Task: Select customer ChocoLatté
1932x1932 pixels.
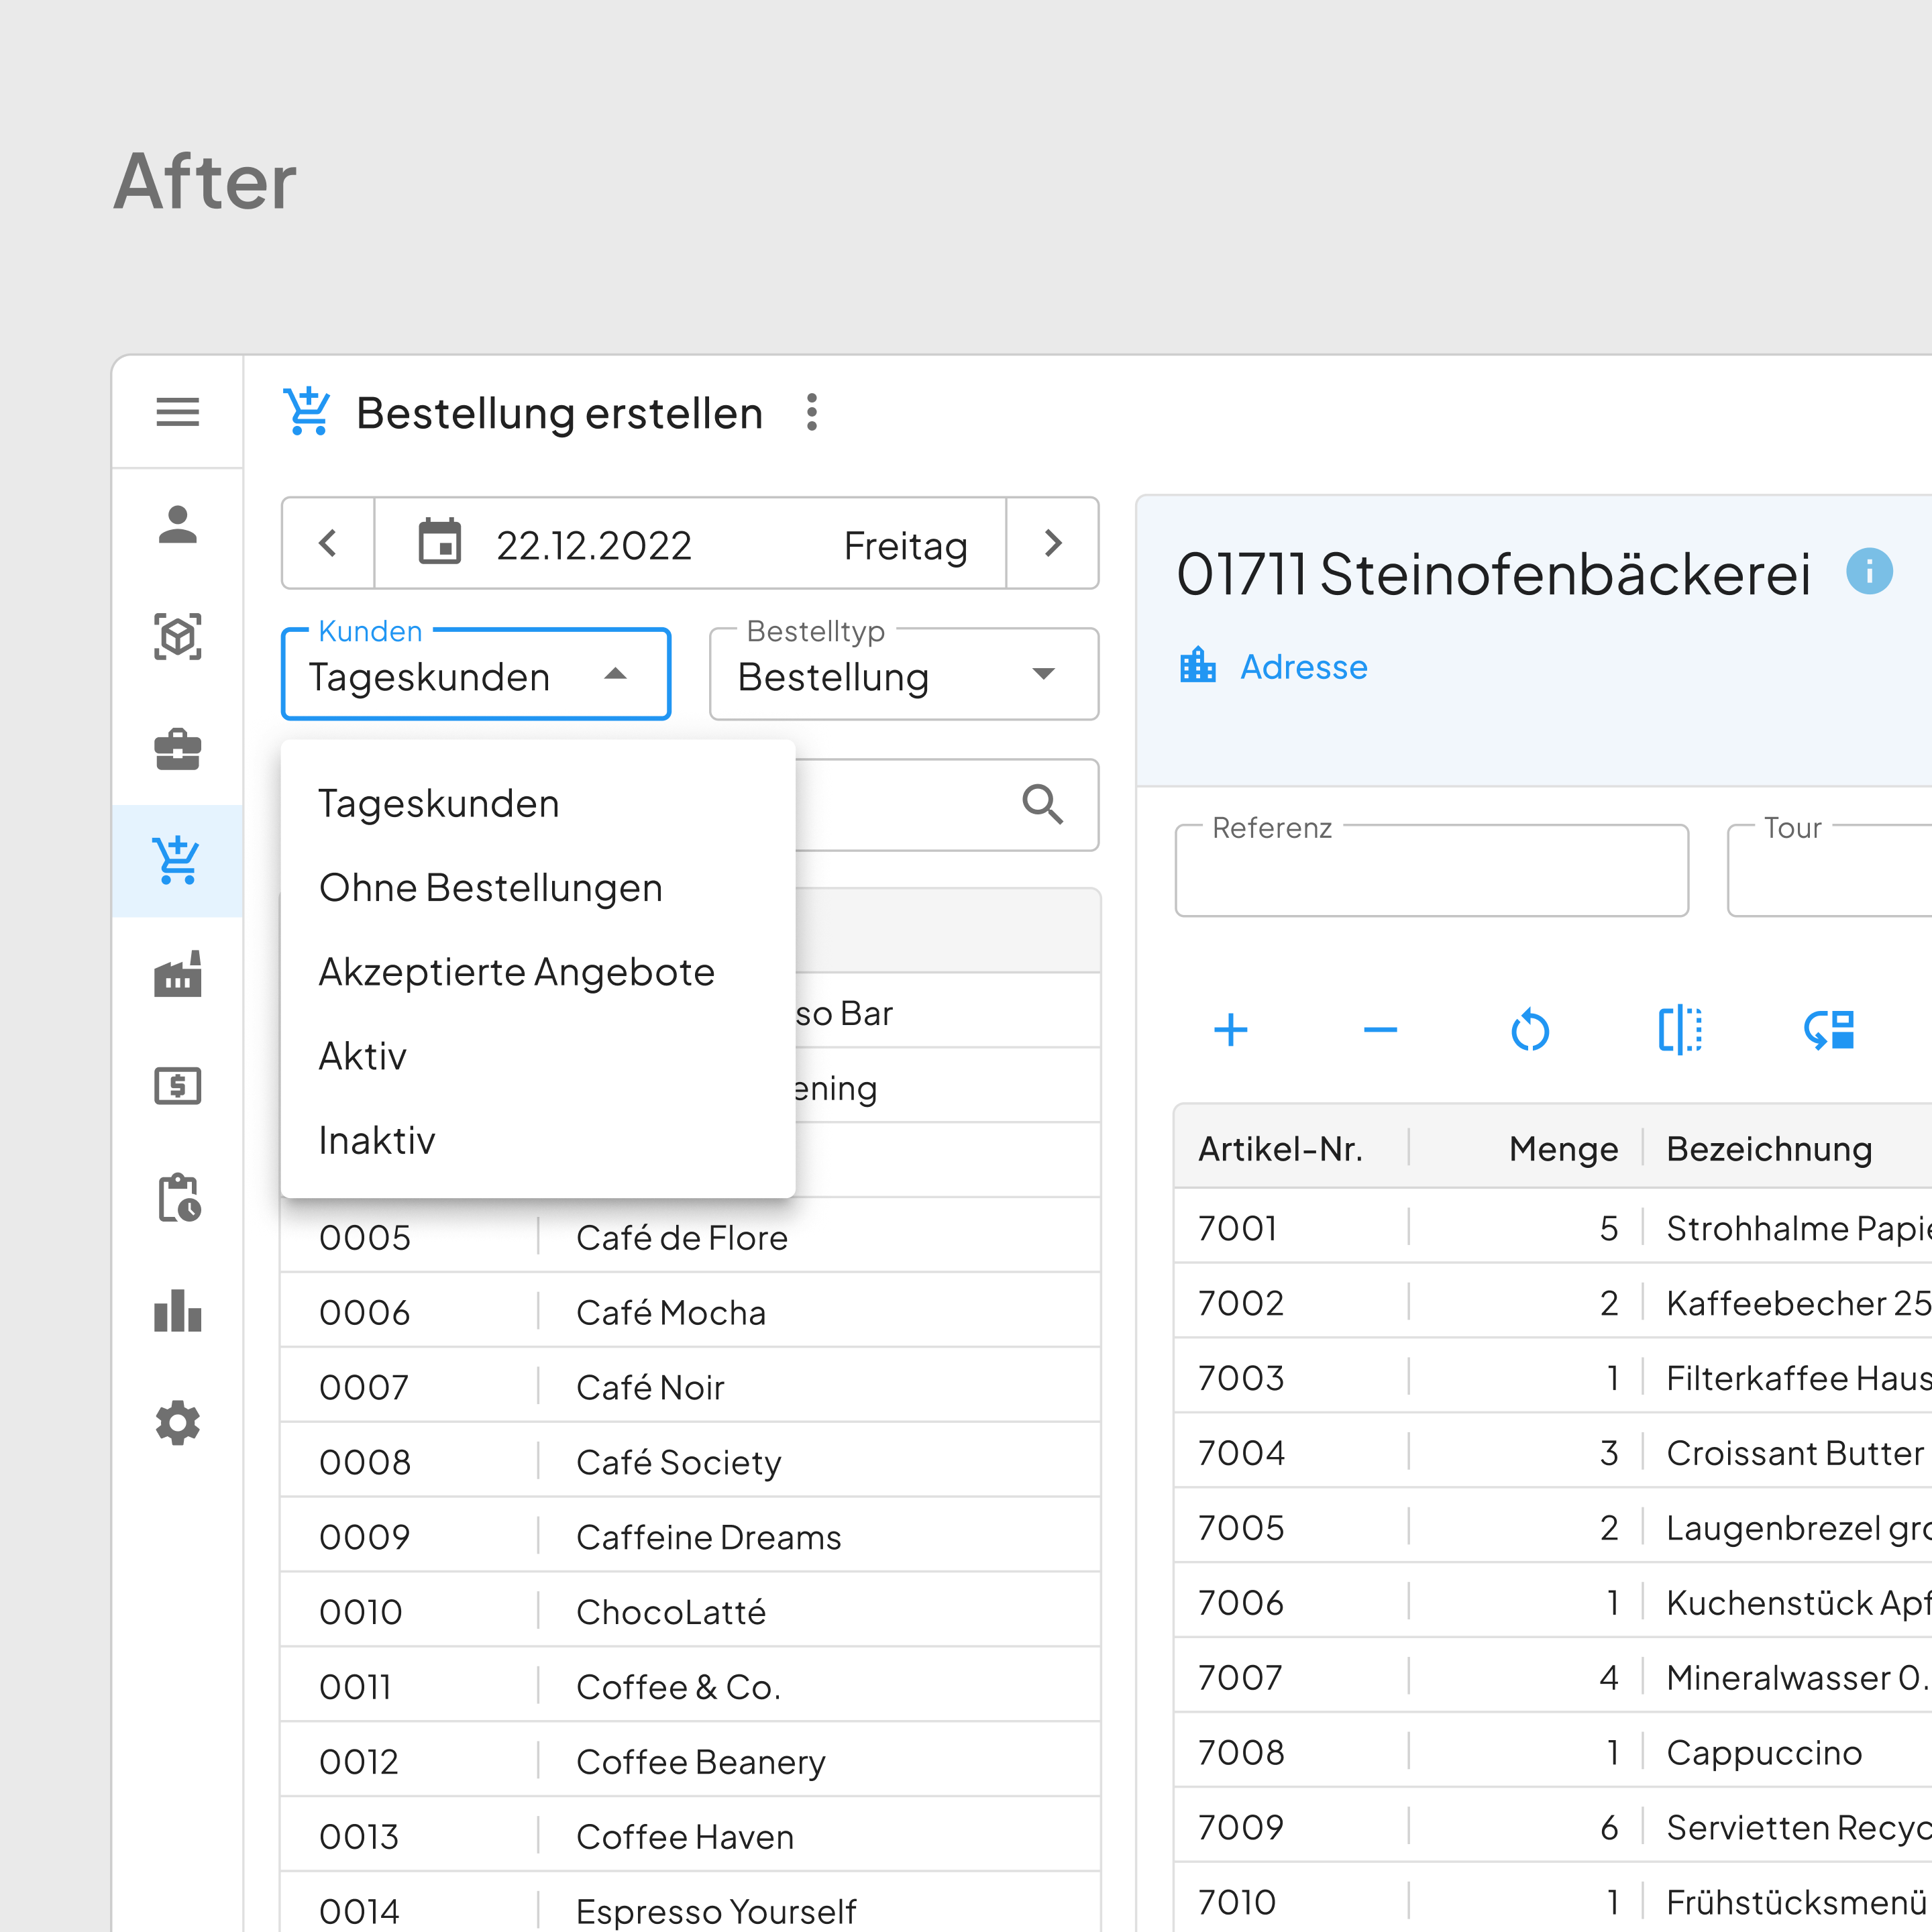Action: (690, 1611)
